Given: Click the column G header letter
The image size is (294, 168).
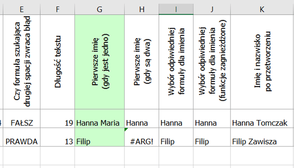Looking at the screenshot, I should [99, 10].
